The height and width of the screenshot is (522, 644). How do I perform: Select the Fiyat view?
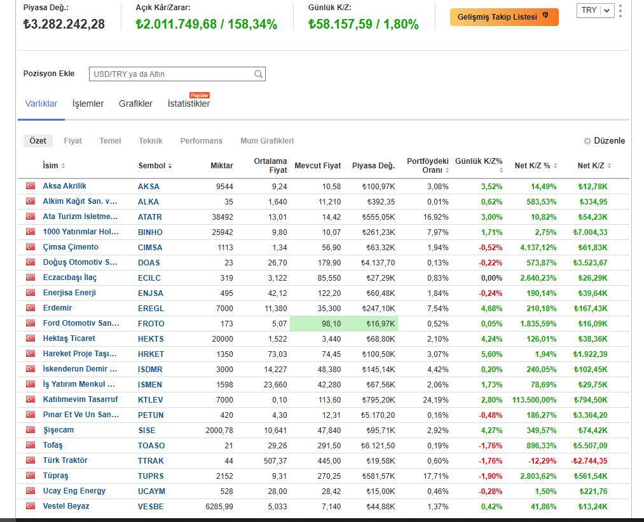click(x=72, y=141)
